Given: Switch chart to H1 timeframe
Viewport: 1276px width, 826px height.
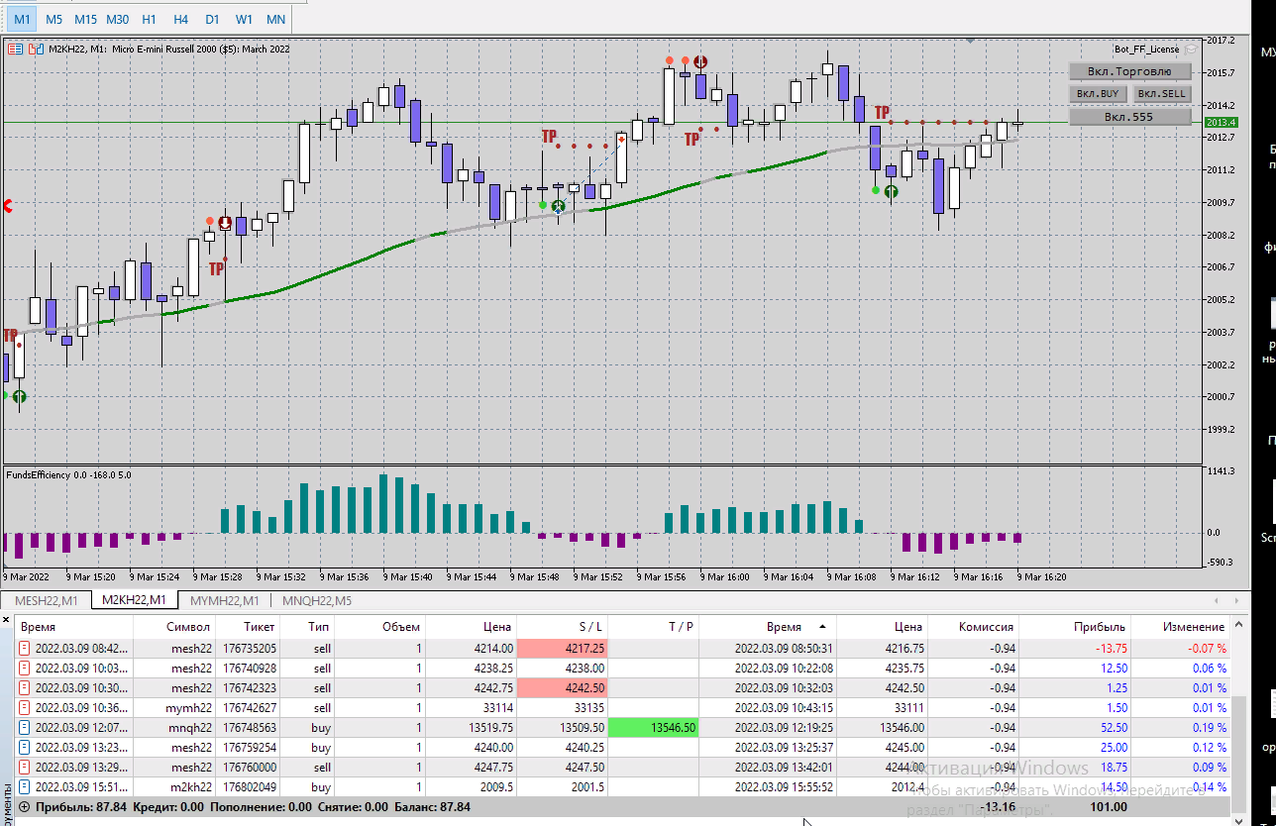Looking at the screenshot, I should pos(149,19).
